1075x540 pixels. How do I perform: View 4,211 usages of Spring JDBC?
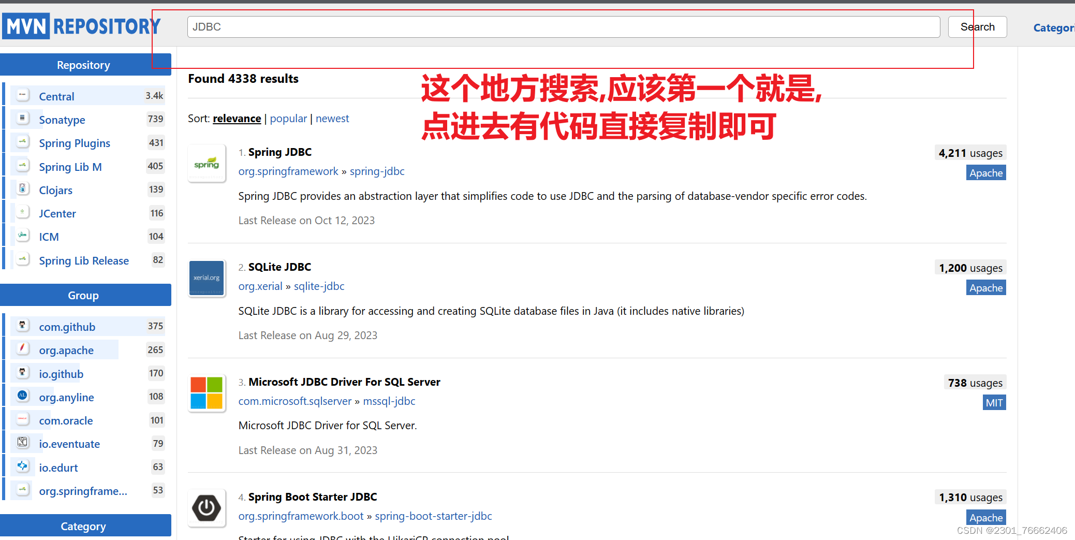tap(969, 153)
